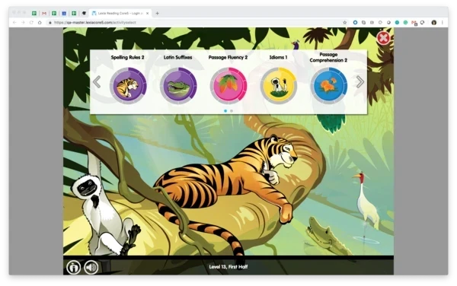The height and width of the screenshot is (286, 457).
Task: Open the Chrome profile avatar
Action: (x=434, y=22)
